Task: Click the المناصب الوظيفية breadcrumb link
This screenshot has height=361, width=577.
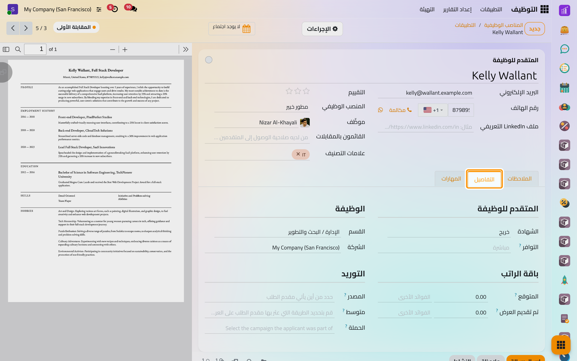Action: click(503, 25)
